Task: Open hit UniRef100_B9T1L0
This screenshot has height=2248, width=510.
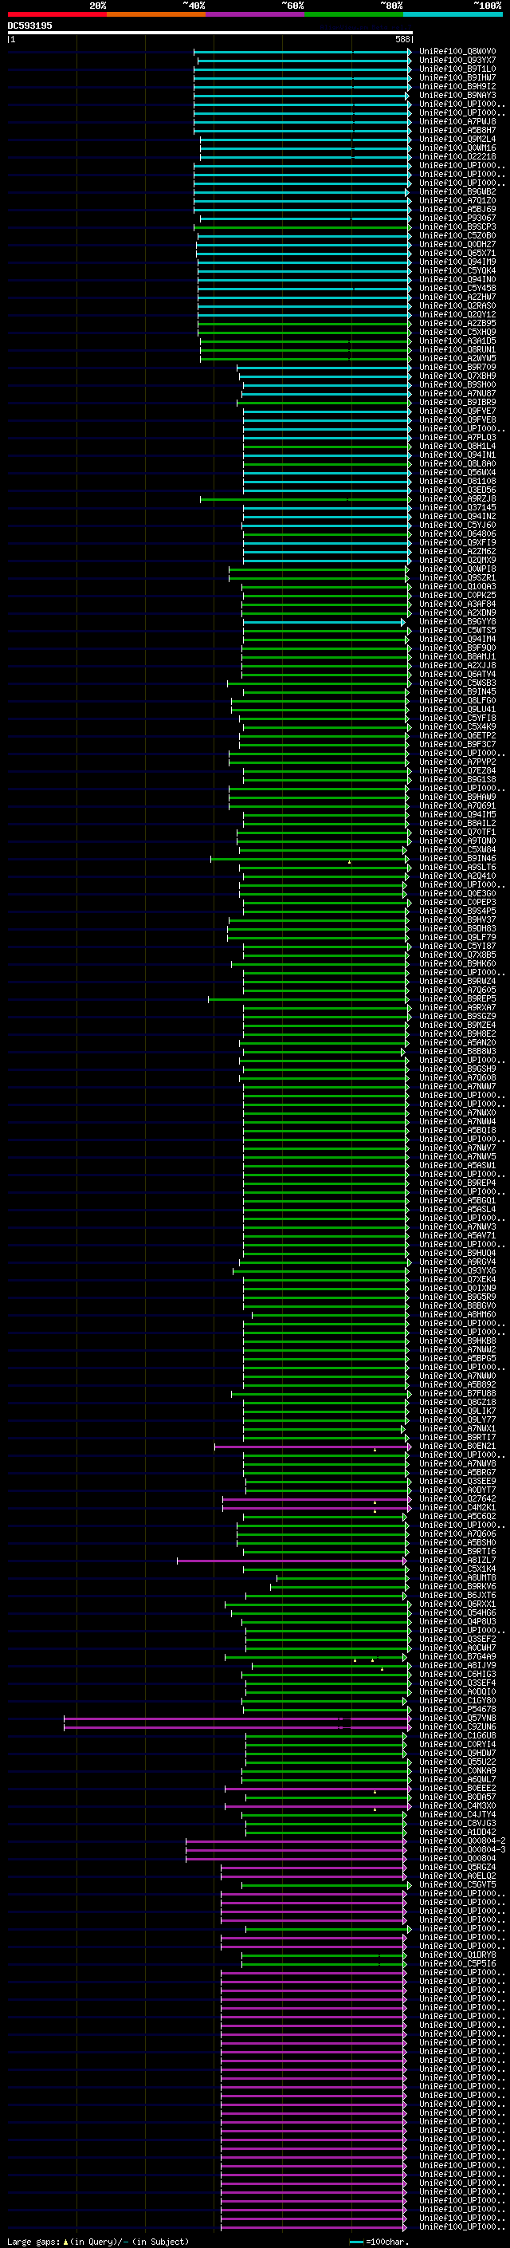Action: point(457,69)
